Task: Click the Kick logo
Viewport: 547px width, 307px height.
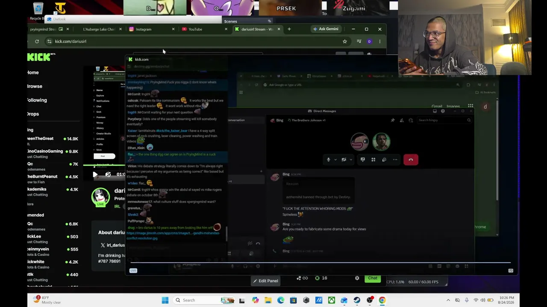Action: [41, 57]
